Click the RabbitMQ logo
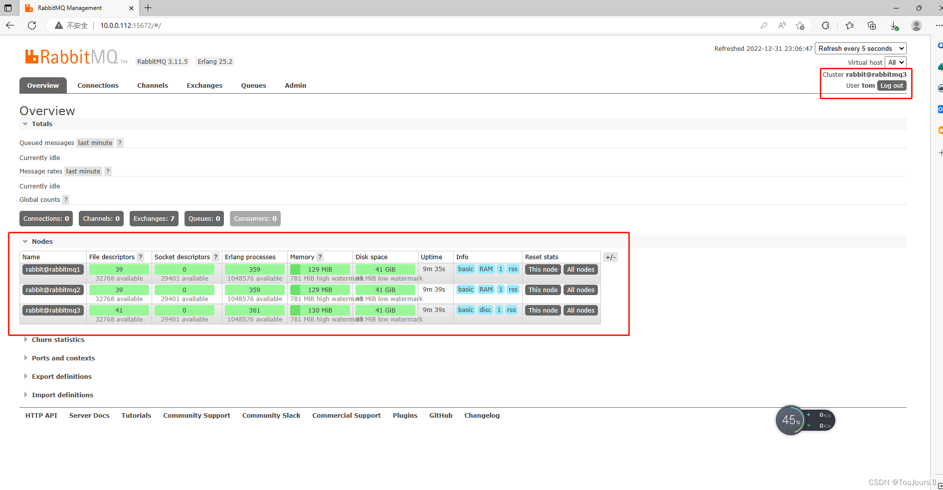943x490 pixels. [x=76, y=57]
